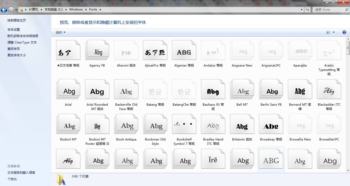
Task: Click the scrollbar down arrow
Action: click(348, 170)
